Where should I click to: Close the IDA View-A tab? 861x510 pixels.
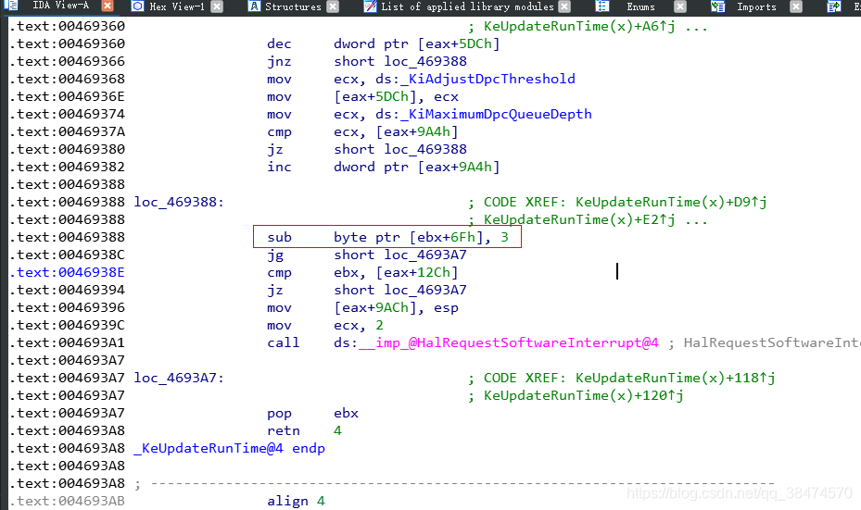pyautogui.click(x=108, y=6)
